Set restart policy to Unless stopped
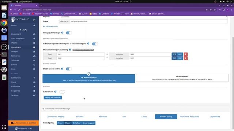This screenshot has height=131, width=234. point(88,123)
